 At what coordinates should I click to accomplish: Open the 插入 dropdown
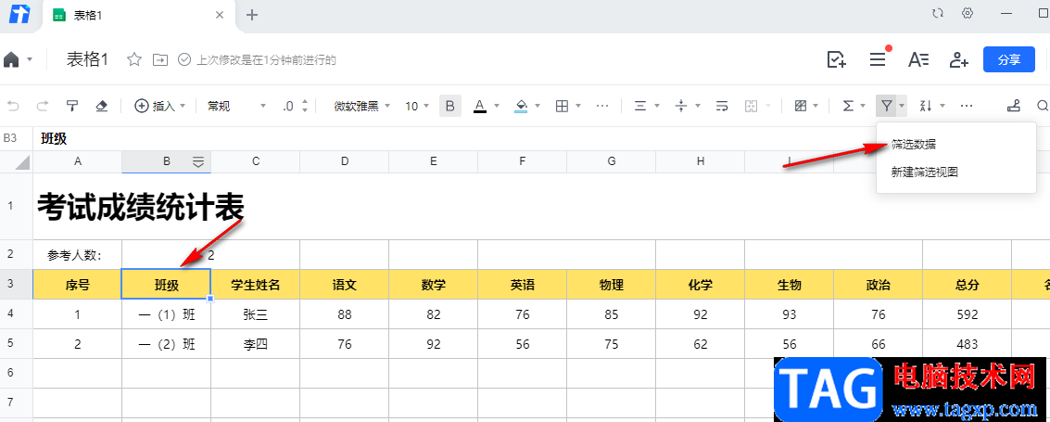pos(161,106)
